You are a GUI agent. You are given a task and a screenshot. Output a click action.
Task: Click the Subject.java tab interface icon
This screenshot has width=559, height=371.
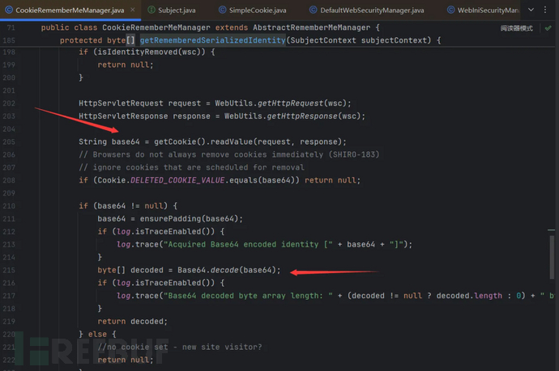(153, 10)
